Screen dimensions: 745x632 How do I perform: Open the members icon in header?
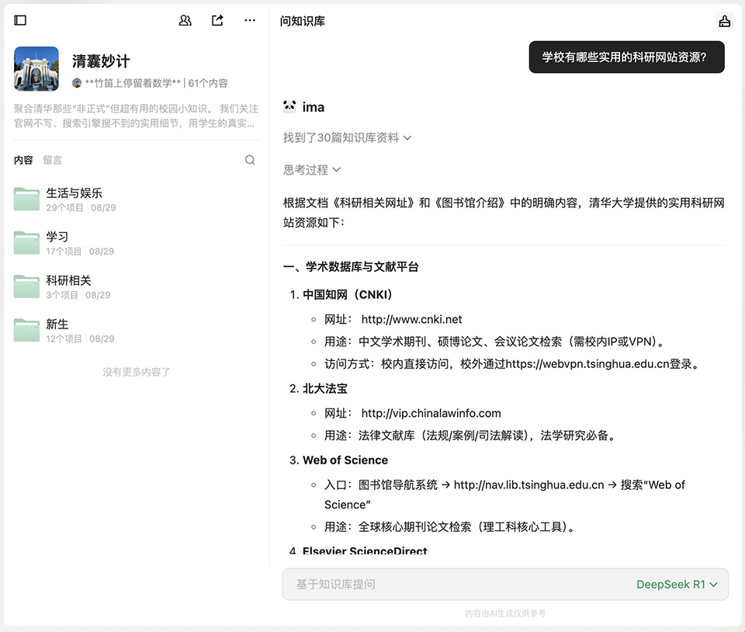pos(185,21)
